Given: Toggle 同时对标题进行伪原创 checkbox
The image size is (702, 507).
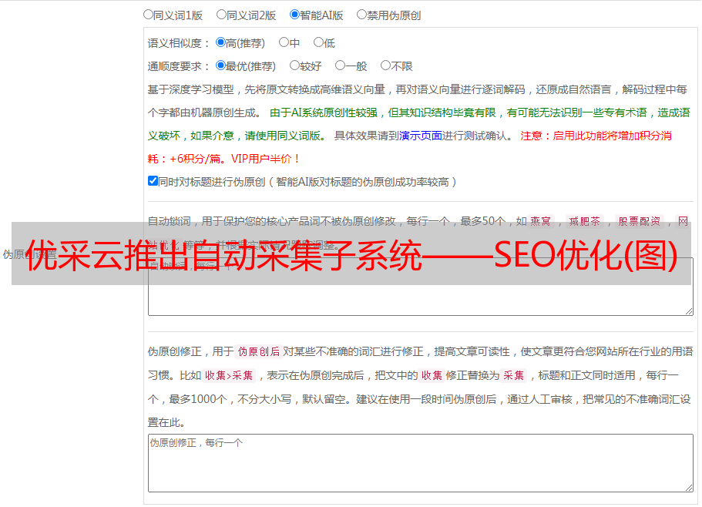Looking at the screenshot, I should [153, 181].
